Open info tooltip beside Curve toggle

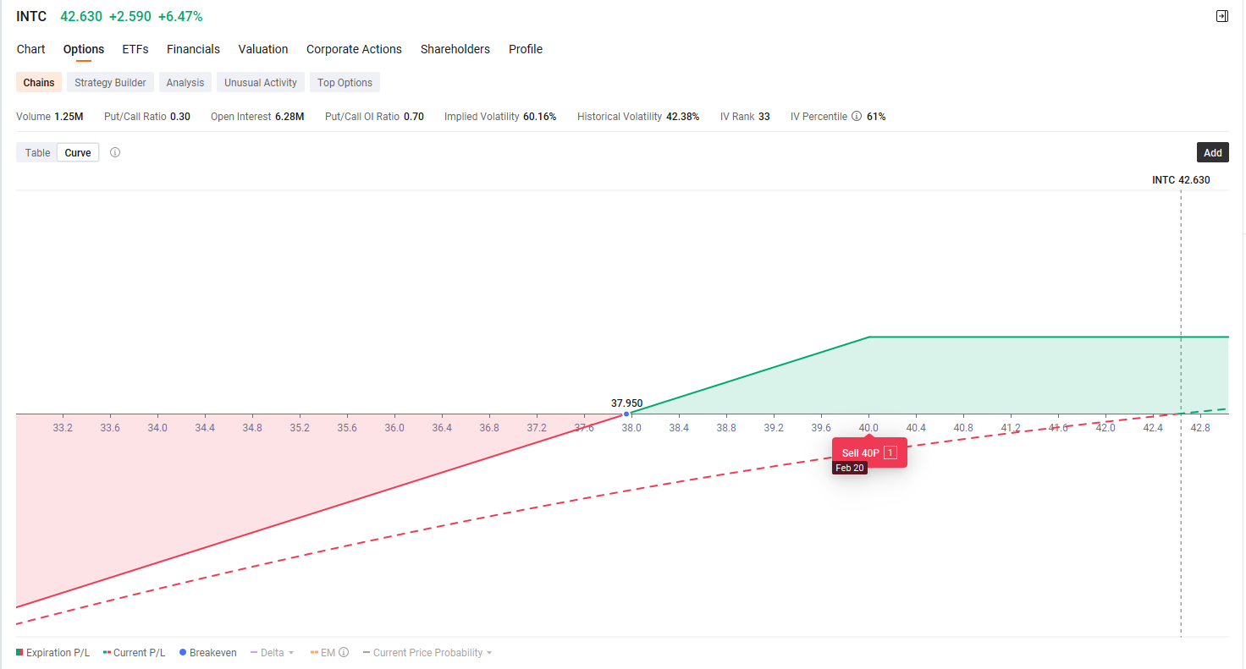(x=115, y=153)
